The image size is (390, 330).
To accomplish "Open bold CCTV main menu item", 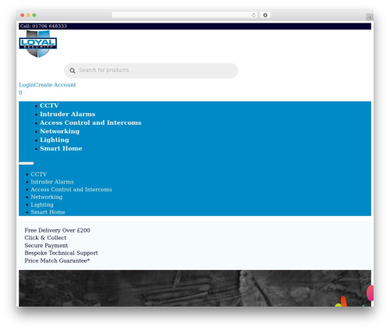I will (x=49, y=105).
